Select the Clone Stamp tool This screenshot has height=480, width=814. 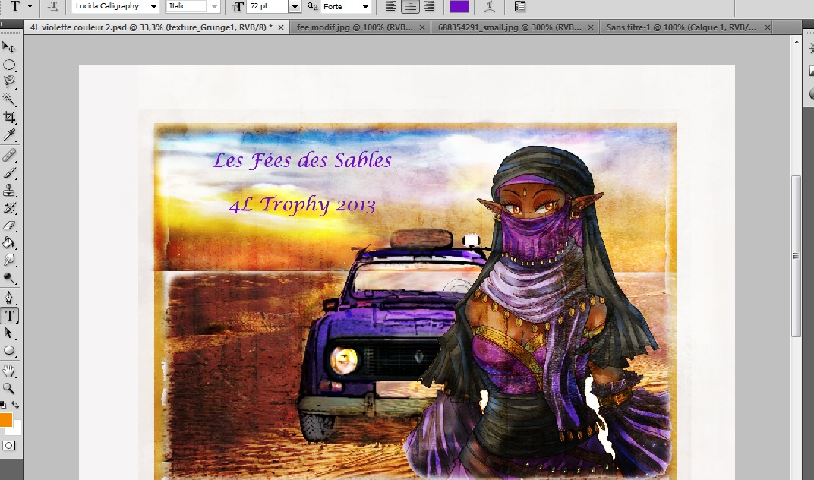pos(10,190)
